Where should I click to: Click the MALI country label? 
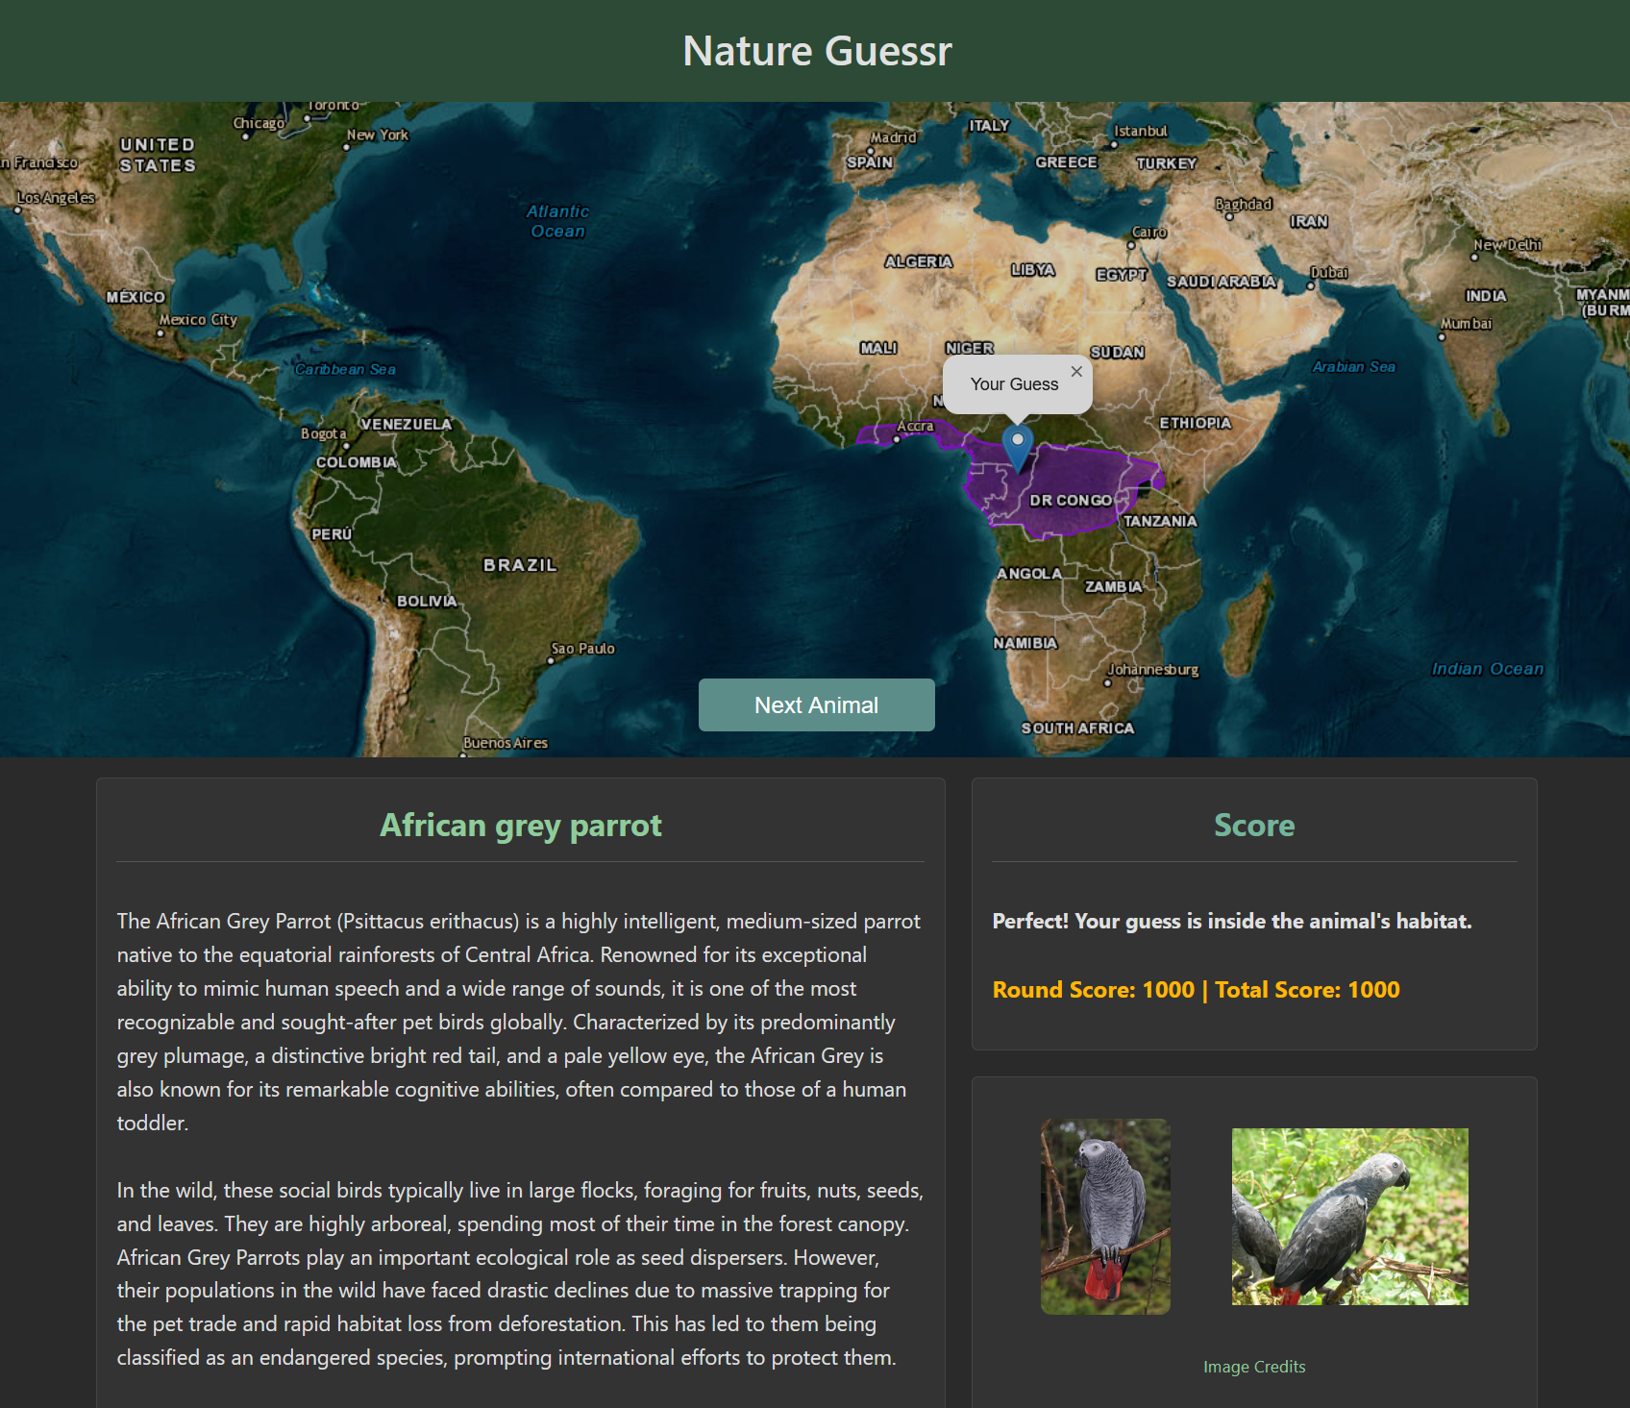(878, 348)
